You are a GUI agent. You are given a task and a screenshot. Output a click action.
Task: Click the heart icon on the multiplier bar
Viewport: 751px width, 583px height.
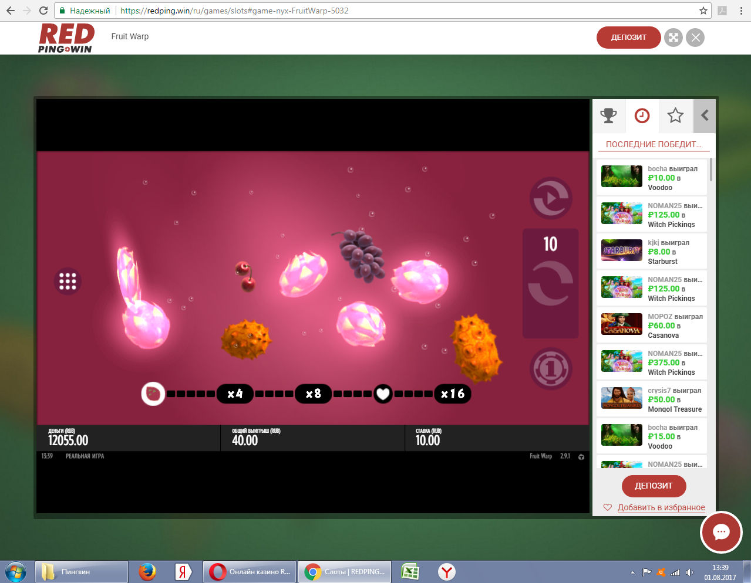[383, 394]
